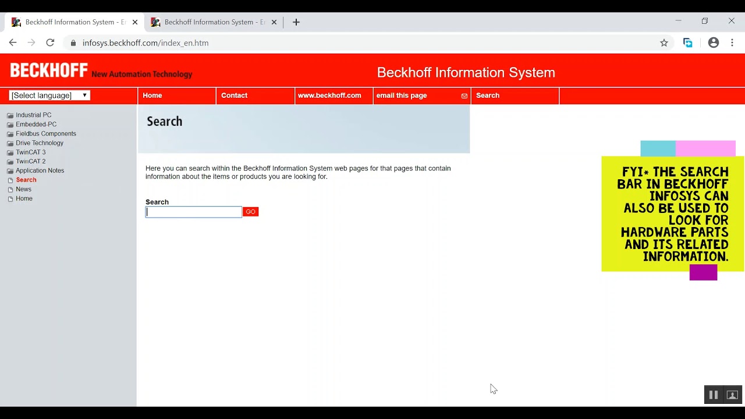Expand the TwinCAT 3 folder
Viewport: 745px width, 419px height.
(31, 152)
